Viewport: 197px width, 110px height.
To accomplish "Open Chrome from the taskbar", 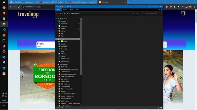I will pos(4,8).
